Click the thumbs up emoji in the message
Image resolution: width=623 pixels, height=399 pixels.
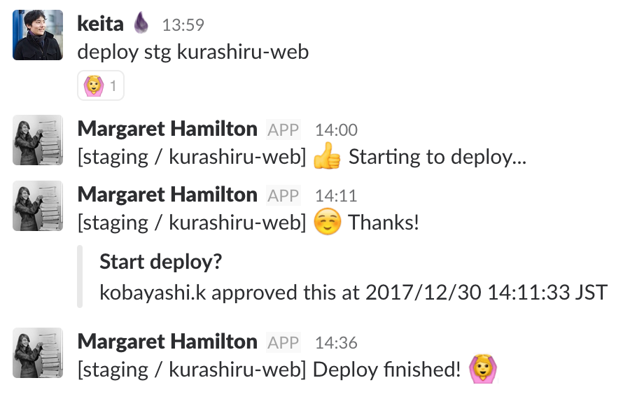327,157
